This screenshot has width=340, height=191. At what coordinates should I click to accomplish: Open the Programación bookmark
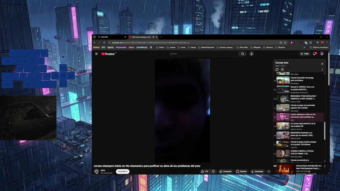point(121,47)
